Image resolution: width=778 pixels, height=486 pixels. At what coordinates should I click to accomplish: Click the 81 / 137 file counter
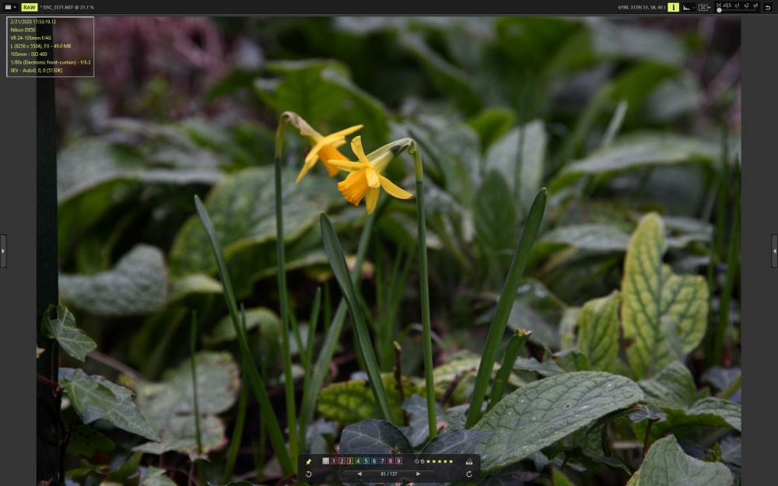click(x=389, y=474)
